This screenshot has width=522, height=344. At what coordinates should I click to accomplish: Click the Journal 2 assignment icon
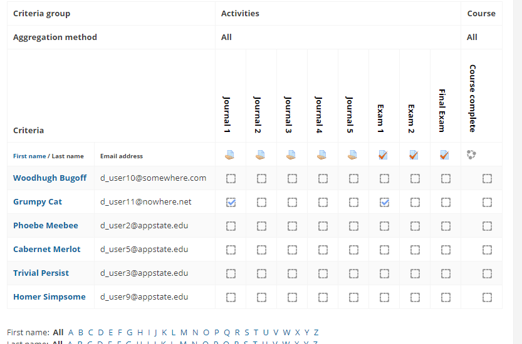(260, 155)
